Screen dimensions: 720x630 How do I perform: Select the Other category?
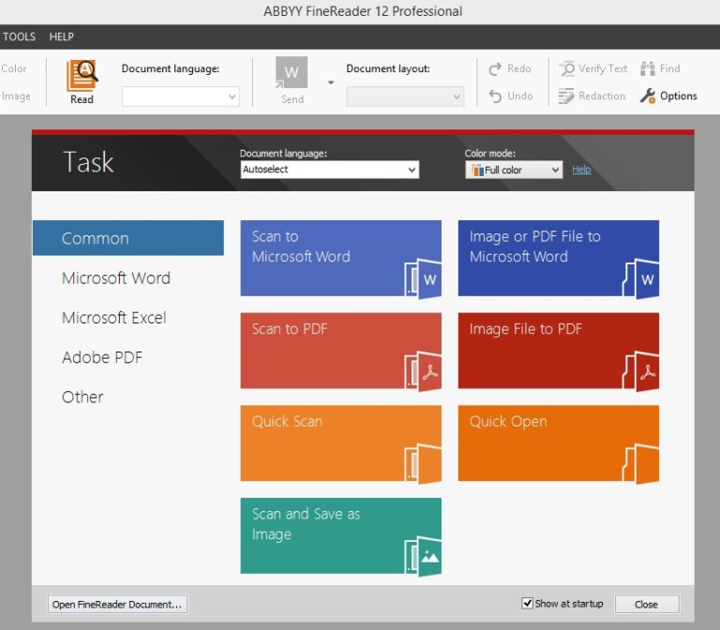(x=82, y=397)
